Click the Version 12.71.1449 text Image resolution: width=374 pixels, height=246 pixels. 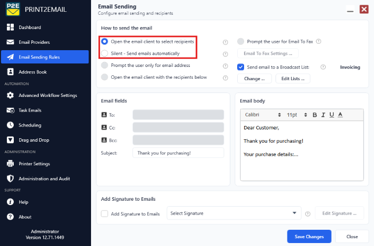45,238
